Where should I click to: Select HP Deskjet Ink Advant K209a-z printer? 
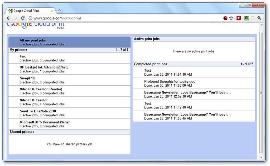coord(70,69)
